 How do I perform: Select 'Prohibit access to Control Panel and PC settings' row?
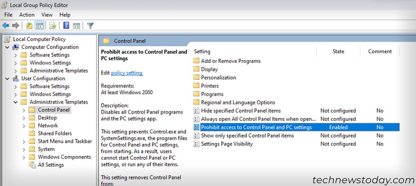coord(296,127)
